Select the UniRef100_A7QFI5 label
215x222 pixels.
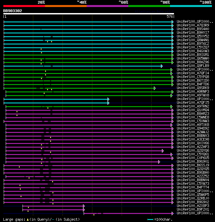click(x=193, y=102)
